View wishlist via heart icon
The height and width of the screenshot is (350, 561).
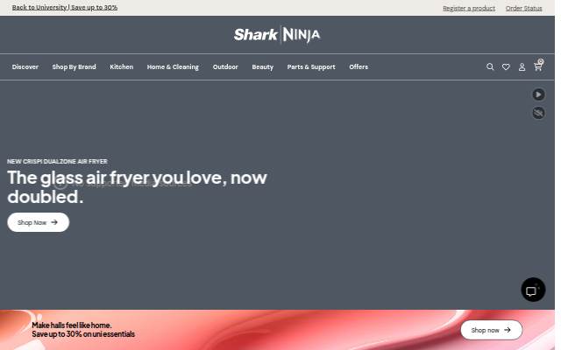click(506, 66)
